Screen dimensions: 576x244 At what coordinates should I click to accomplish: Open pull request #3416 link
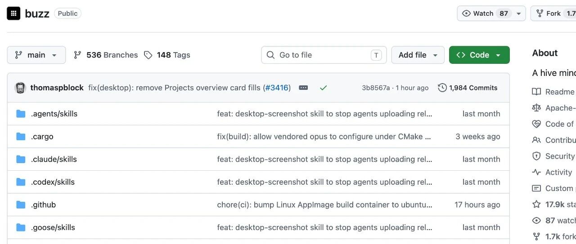click(277, 88)
